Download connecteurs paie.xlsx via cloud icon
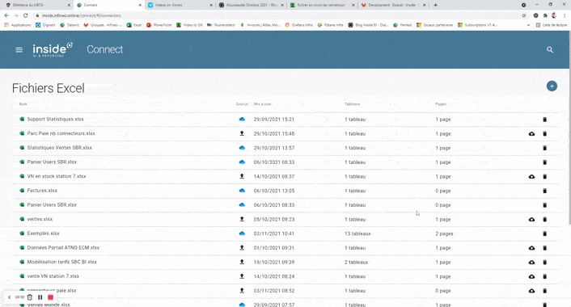 tap(531, 291)
